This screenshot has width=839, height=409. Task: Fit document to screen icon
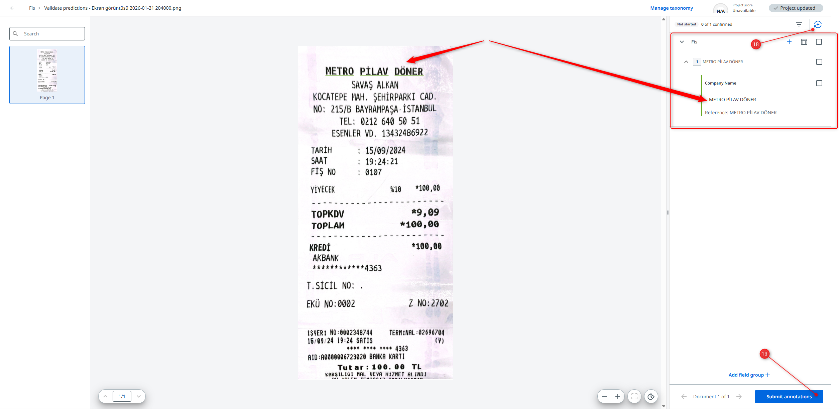tap(634, 396)
